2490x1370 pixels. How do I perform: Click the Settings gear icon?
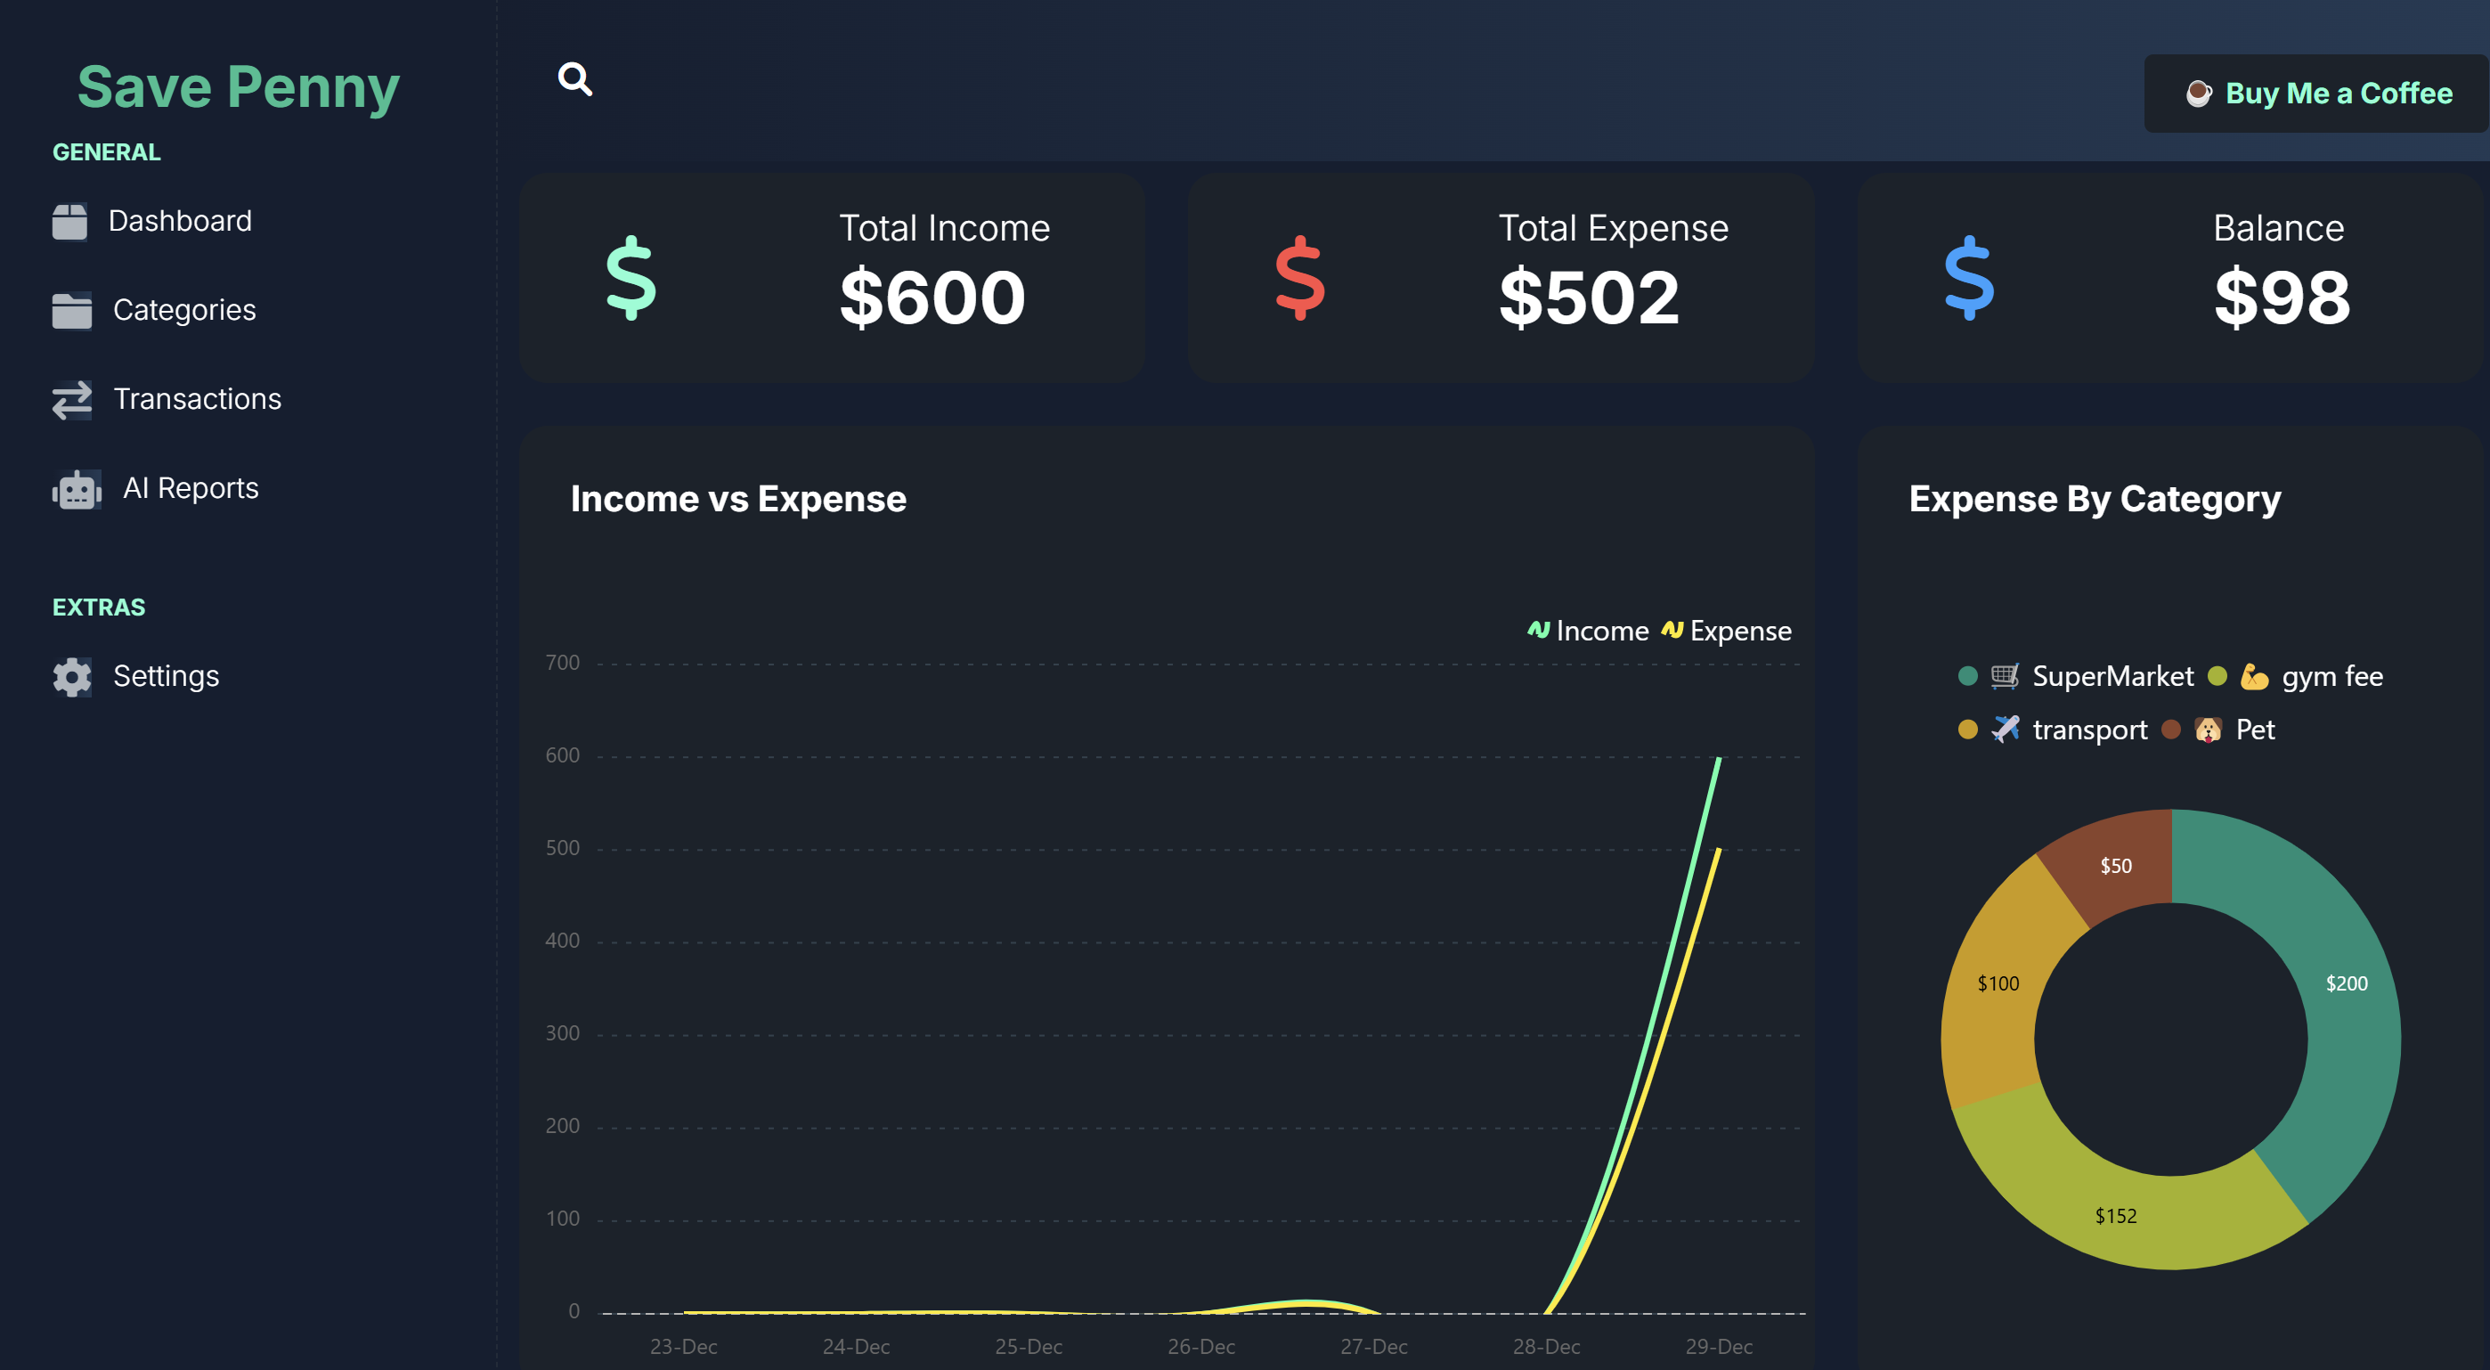pyautogui.click(x=71, y=676)
